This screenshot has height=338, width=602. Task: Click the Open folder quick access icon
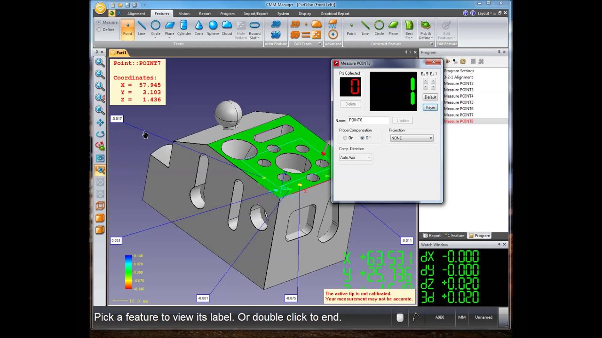click(120, 5)
